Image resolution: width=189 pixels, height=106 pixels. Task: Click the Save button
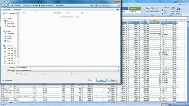pyautogui.click(x=101, y=80)
